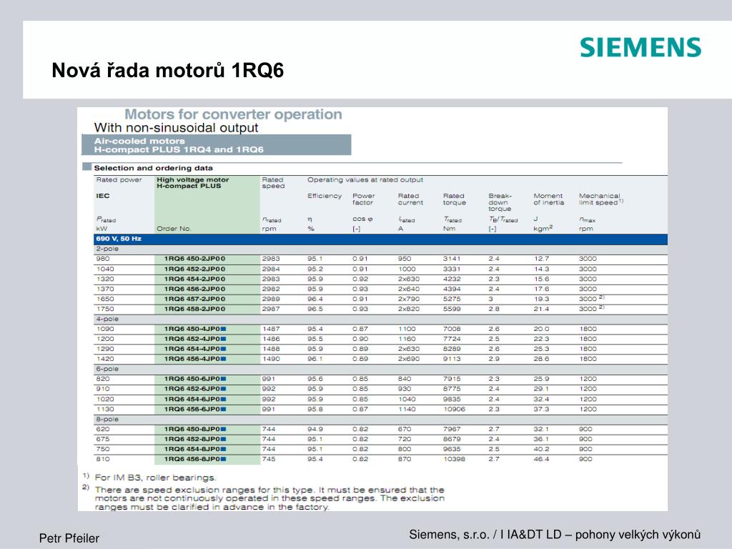Click the "Mechanical limit speed" column header
This screenshot has height=549, width=732.
point(601,199)
